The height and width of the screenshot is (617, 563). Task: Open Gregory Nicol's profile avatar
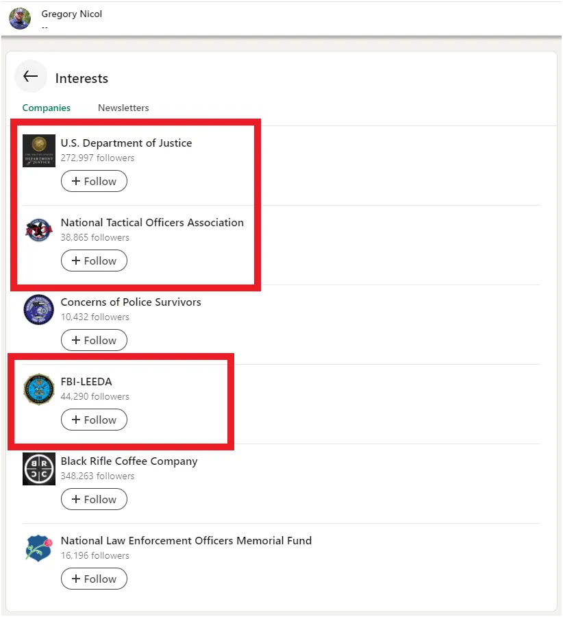pyautogui.click(x=20, y=19)
